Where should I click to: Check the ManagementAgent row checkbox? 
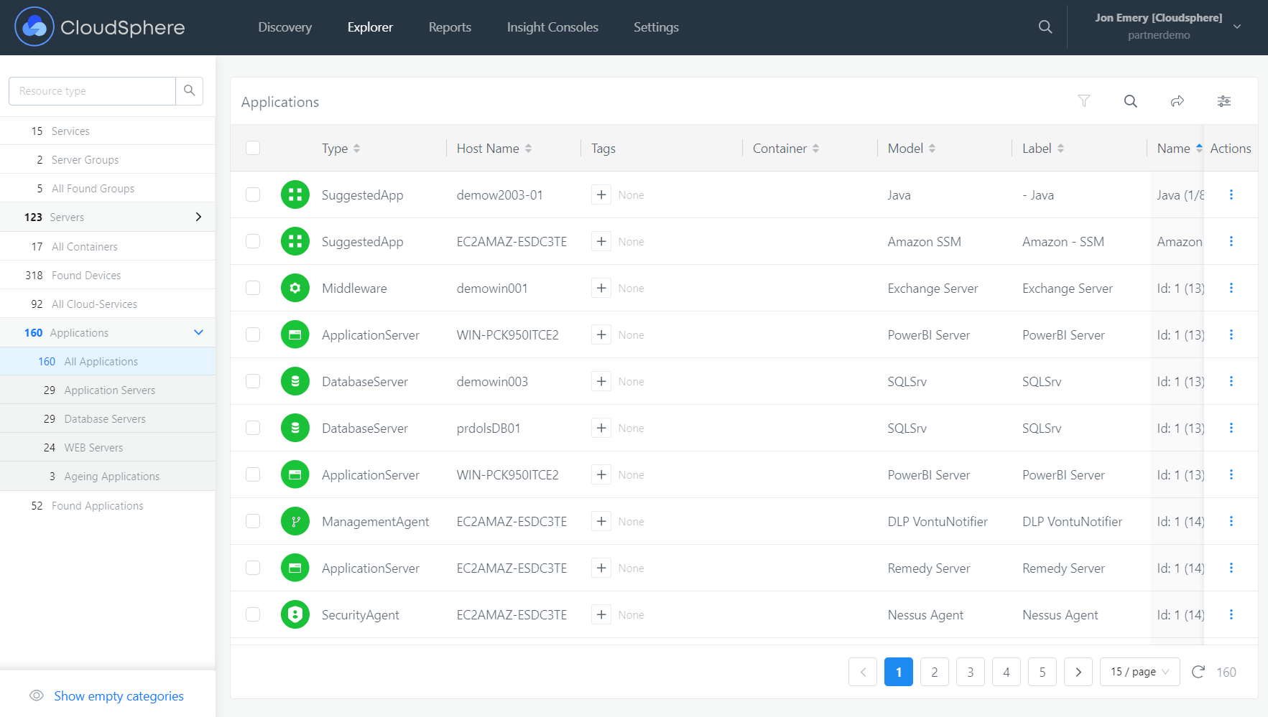pyautogui.click(x=253, y=521)
